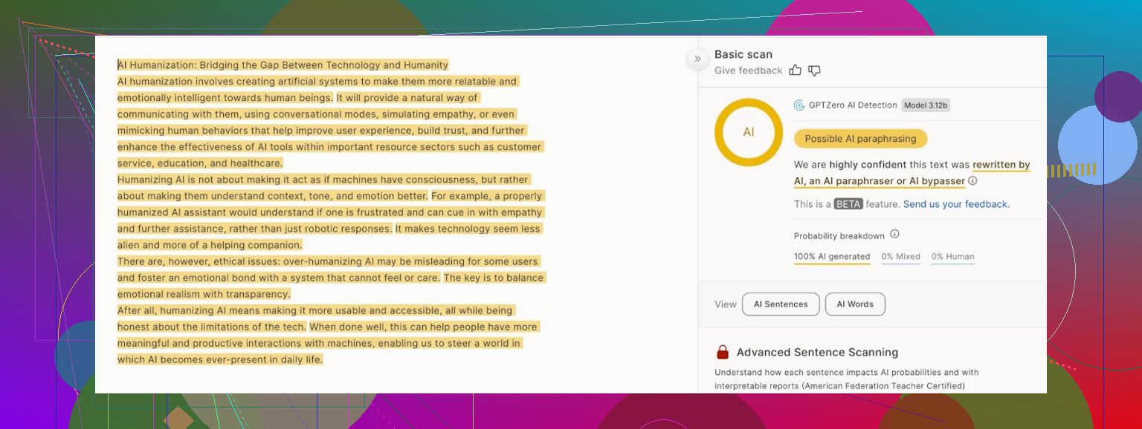Click the Possible AI paraphrasing badge

(860, 139)
